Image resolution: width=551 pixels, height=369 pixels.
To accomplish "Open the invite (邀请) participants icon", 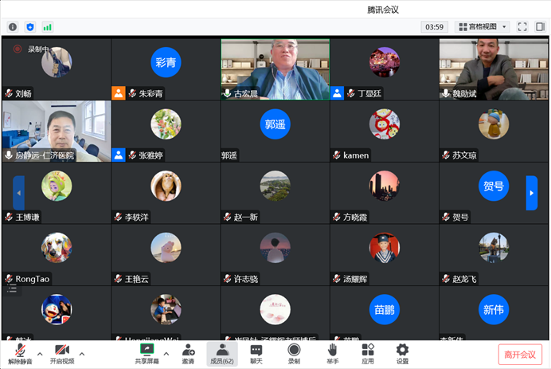I will tap(188, 353).
